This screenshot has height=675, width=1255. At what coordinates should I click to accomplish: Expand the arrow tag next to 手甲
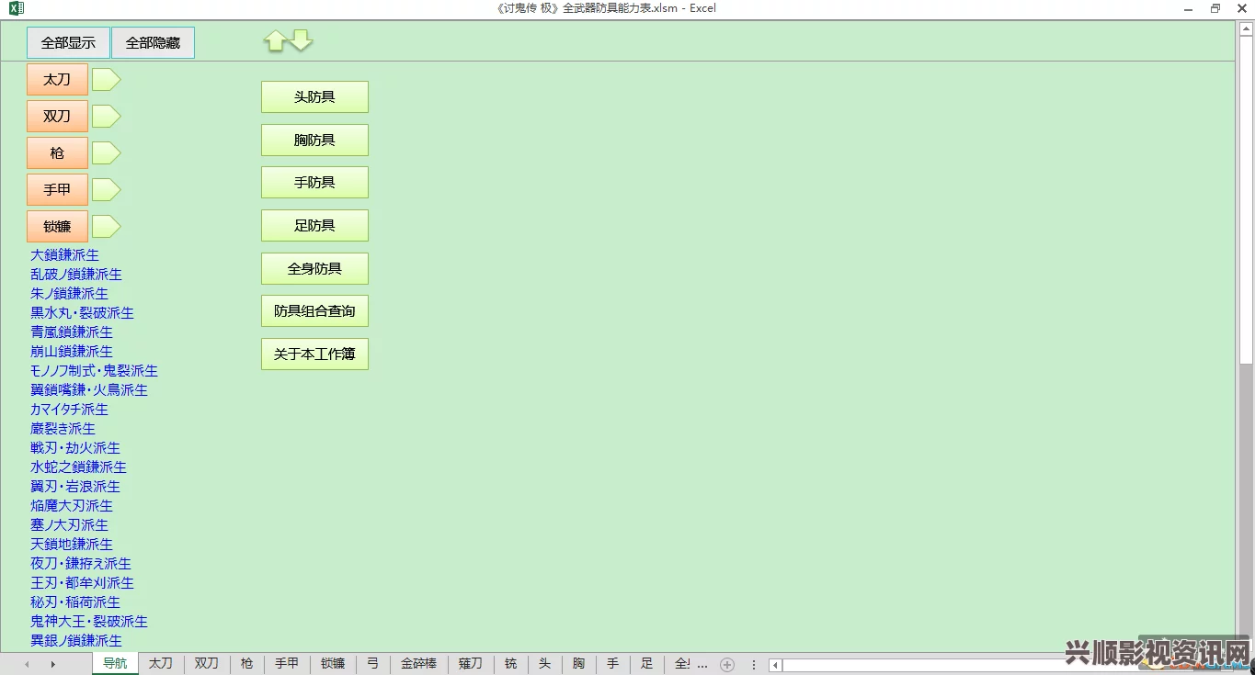(x=107, y=190)
